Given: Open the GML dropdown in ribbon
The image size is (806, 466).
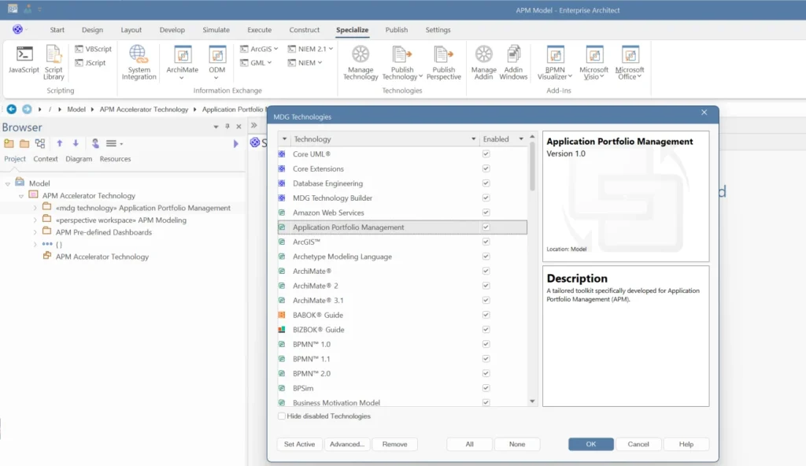Looking at the screenshot, I should tap(269, 63).
